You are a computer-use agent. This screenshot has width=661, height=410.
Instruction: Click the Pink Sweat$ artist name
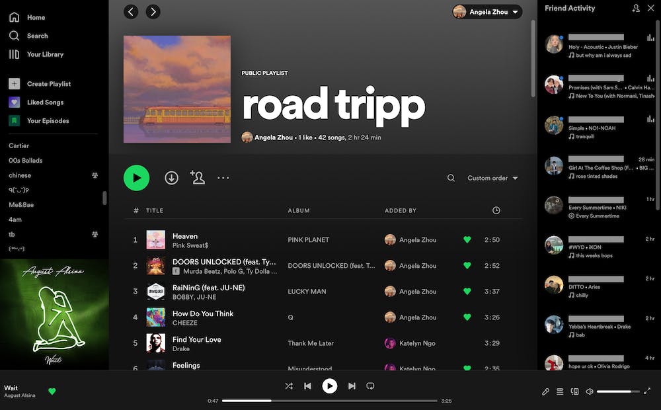[x=190, y=245]
